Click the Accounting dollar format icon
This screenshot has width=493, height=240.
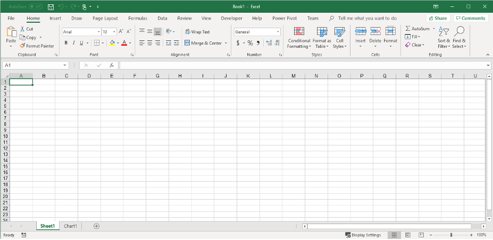238,43
